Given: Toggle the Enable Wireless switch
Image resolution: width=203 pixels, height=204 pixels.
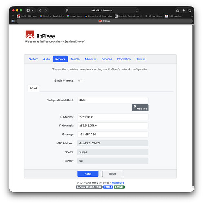Looking at the screenshot, I should pos(80,80).
